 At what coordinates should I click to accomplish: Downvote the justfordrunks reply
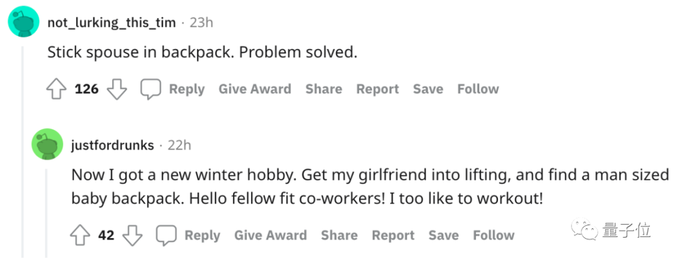(132, 236)
